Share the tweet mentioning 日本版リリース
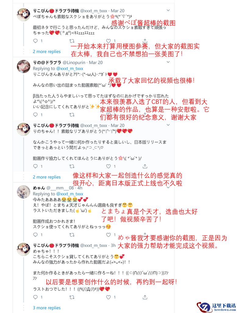The image size is (237, 313). point(145,166)
